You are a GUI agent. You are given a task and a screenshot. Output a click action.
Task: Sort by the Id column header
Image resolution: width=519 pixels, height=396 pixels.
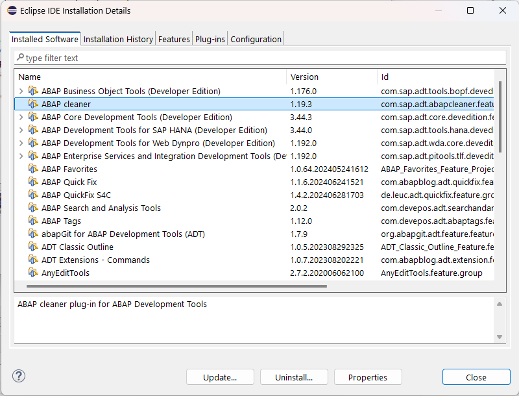click(x=435, y=77)
